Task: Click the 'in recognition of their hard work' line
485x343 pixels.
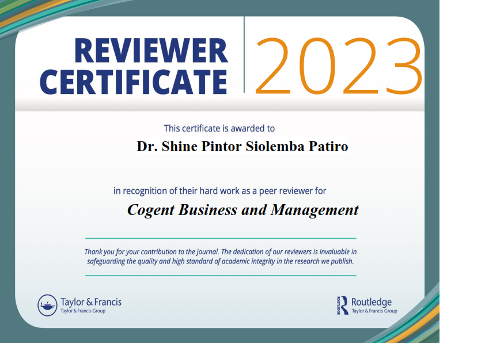Action: point(220,191)
